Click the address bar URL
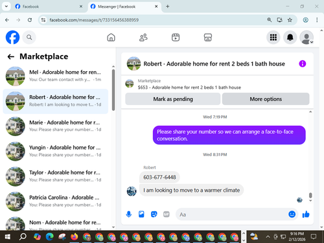The width and height of the screenshot is (324, 243). (x=94, y=20)
